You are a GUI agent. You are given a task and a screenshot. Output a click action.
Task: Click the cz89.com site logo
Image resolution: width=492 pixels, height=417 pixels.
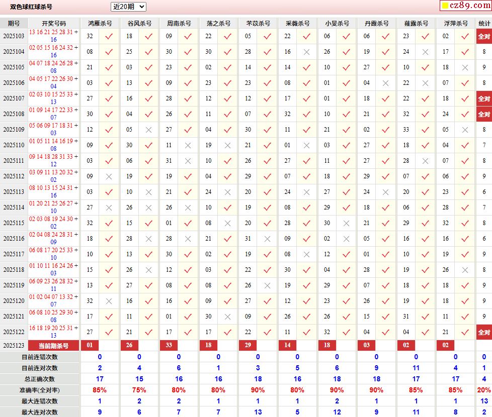[464, 6]
